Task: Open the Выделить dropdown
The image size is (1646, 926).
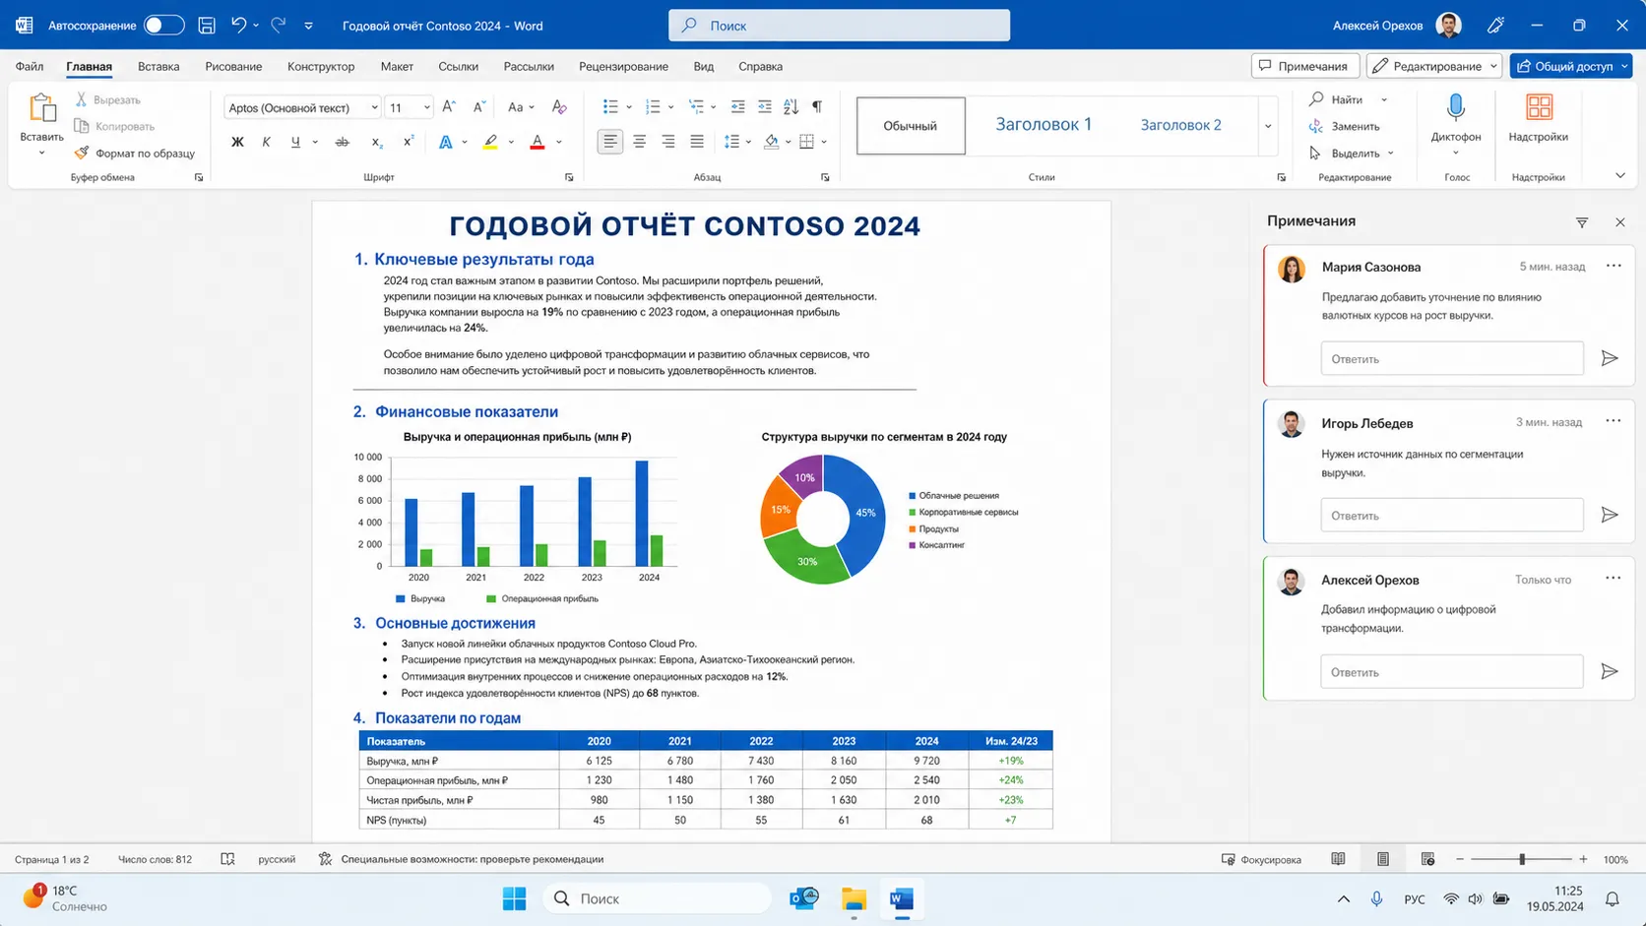Action: click(1353, 153)
